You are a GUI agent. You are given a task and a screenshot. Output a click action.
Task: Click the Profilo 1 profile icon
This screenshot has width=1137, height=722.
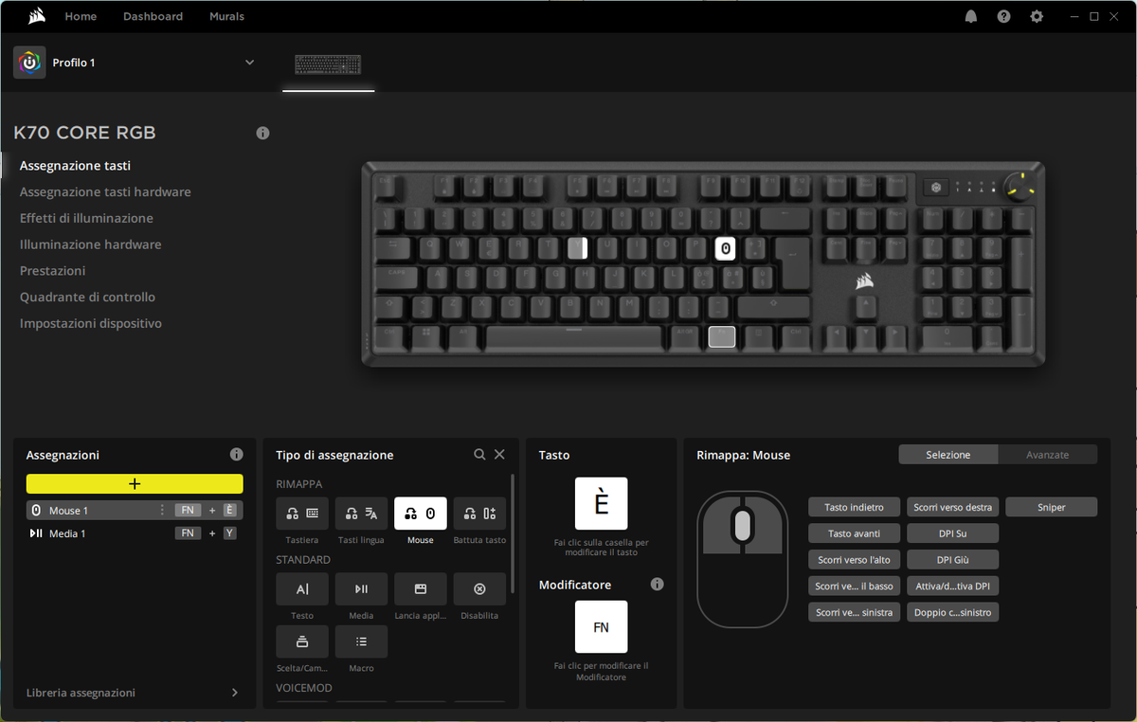click(x=29, y=63)
